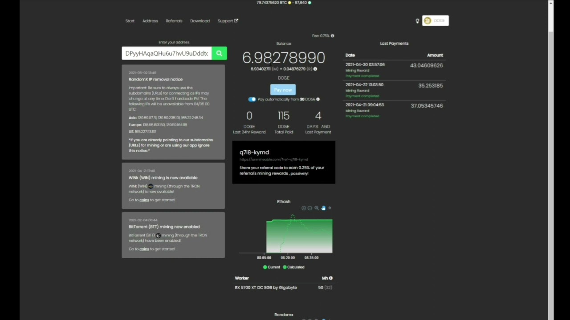Disable the Pay automatically switch
570x320 pixels.
tap(252, 99)
